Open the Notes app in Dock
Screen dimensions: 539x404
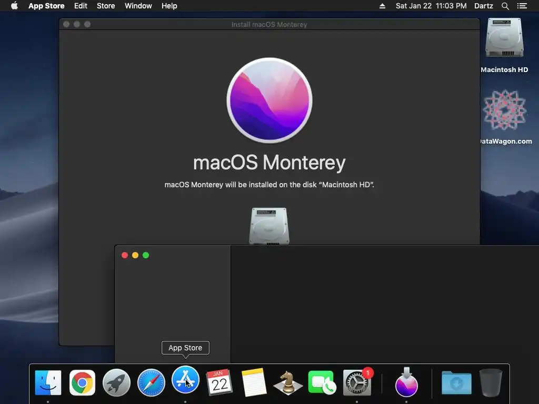[x=254, y=382]
